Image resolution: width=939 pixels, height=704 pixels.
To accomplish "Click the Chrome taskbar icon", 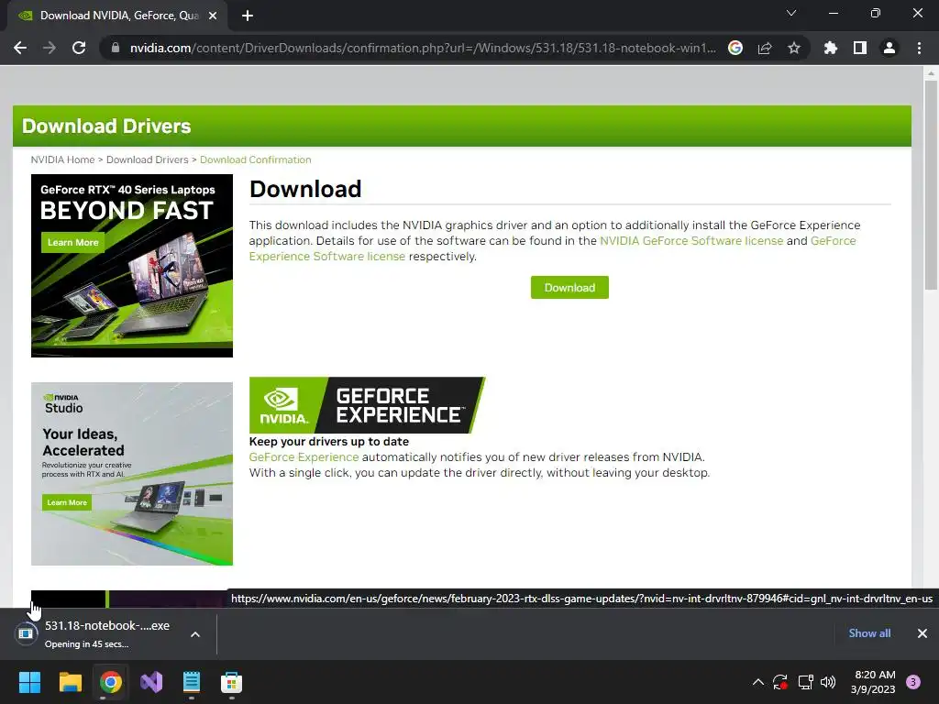I will click(x=111, y=682).
